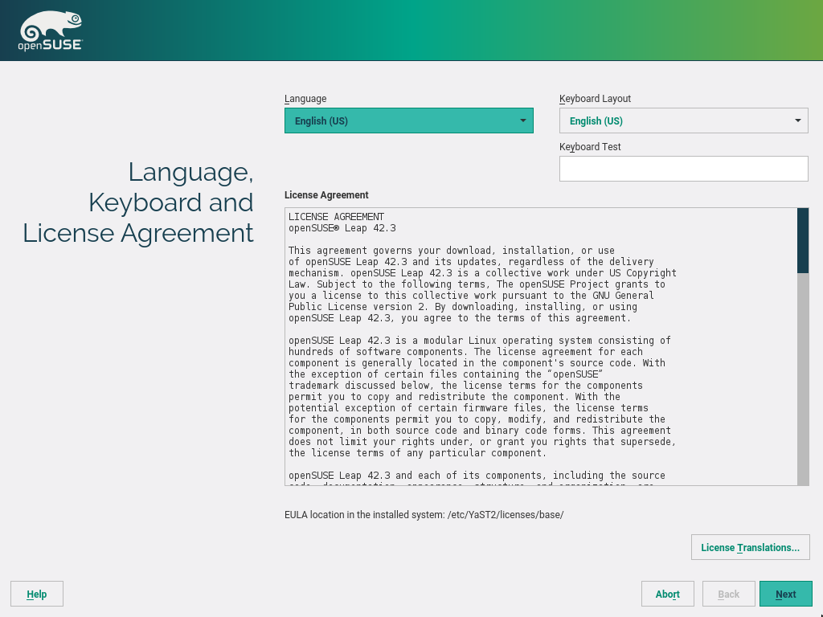Click the EULA location path text
The height and width of the screenshot is (617, 823).
[424, 514]
